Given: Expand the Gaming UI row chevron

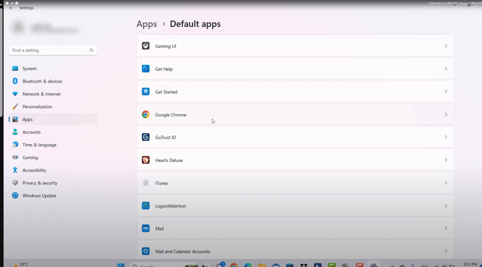Looking at the screenshot, I should (x=446, y=46).
